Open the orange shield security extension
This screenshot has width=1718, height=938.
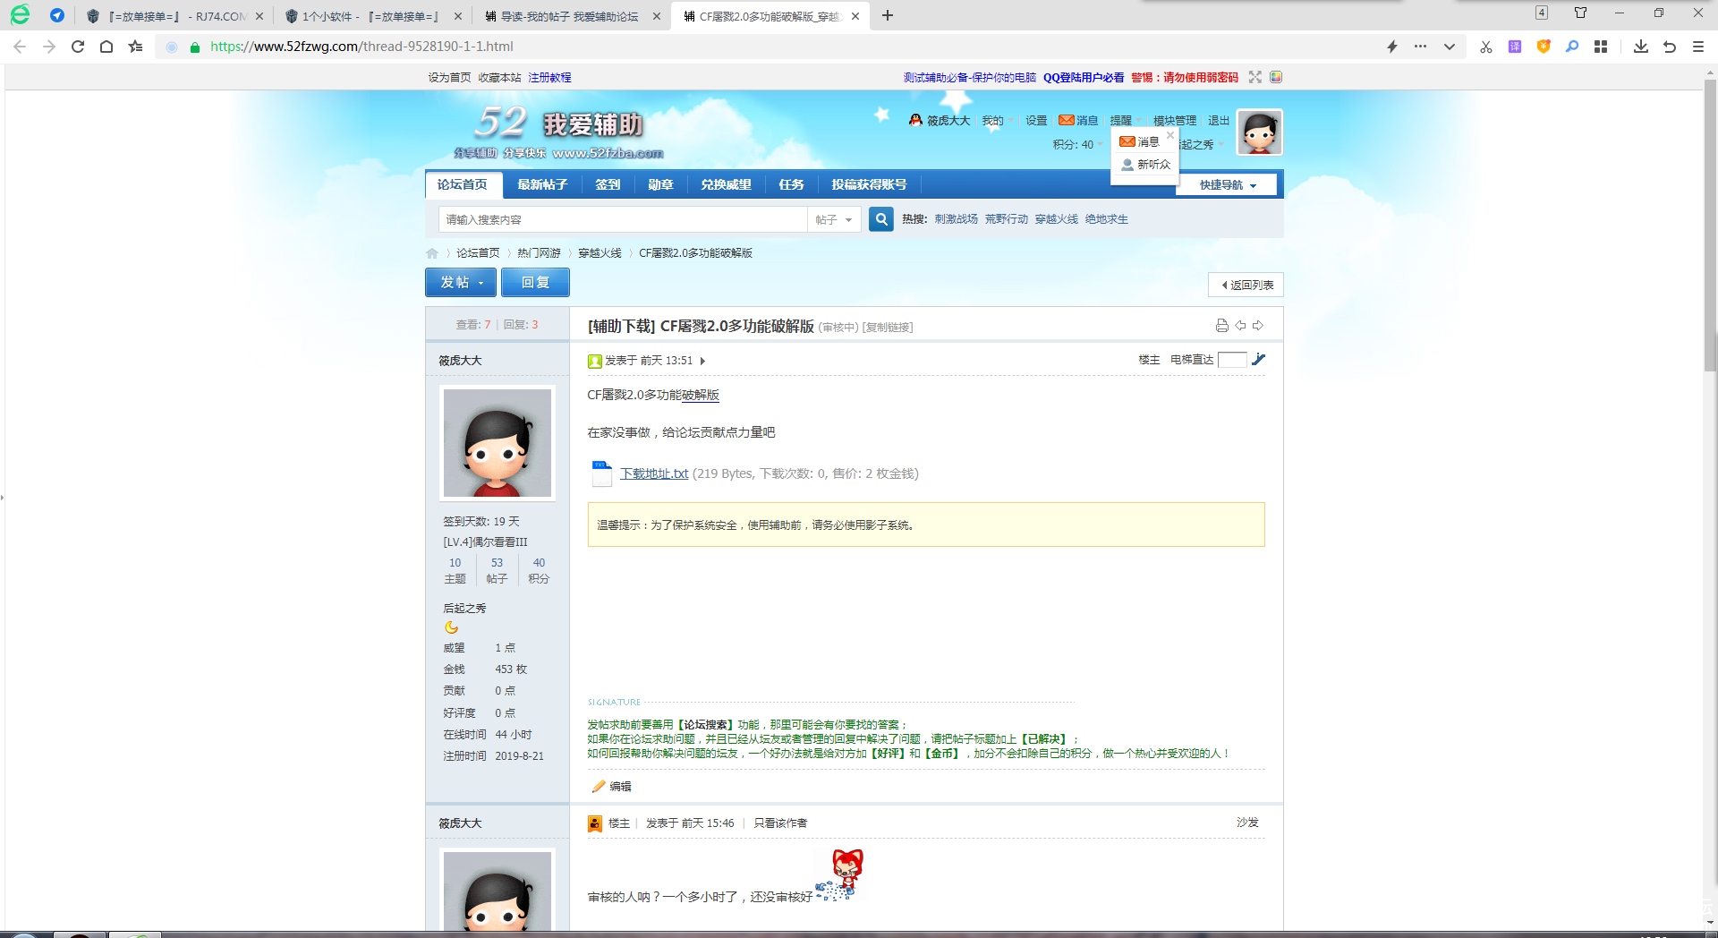[x=1544, y=47]
